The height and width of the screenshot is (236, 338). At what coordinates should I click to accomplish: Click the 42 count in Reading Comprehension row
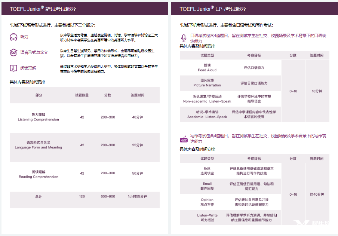click(82, 173)
